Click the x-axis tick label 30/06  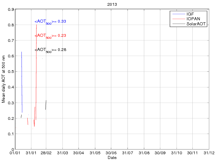coord(111,153)
